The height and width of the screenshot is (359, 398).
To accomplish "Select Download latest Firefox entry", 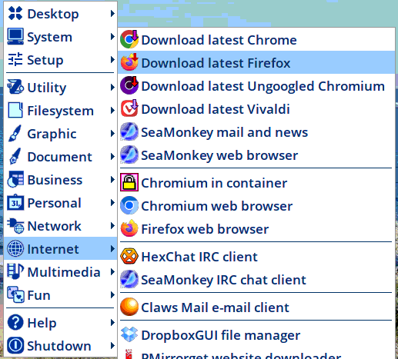I will pos(256,62).
